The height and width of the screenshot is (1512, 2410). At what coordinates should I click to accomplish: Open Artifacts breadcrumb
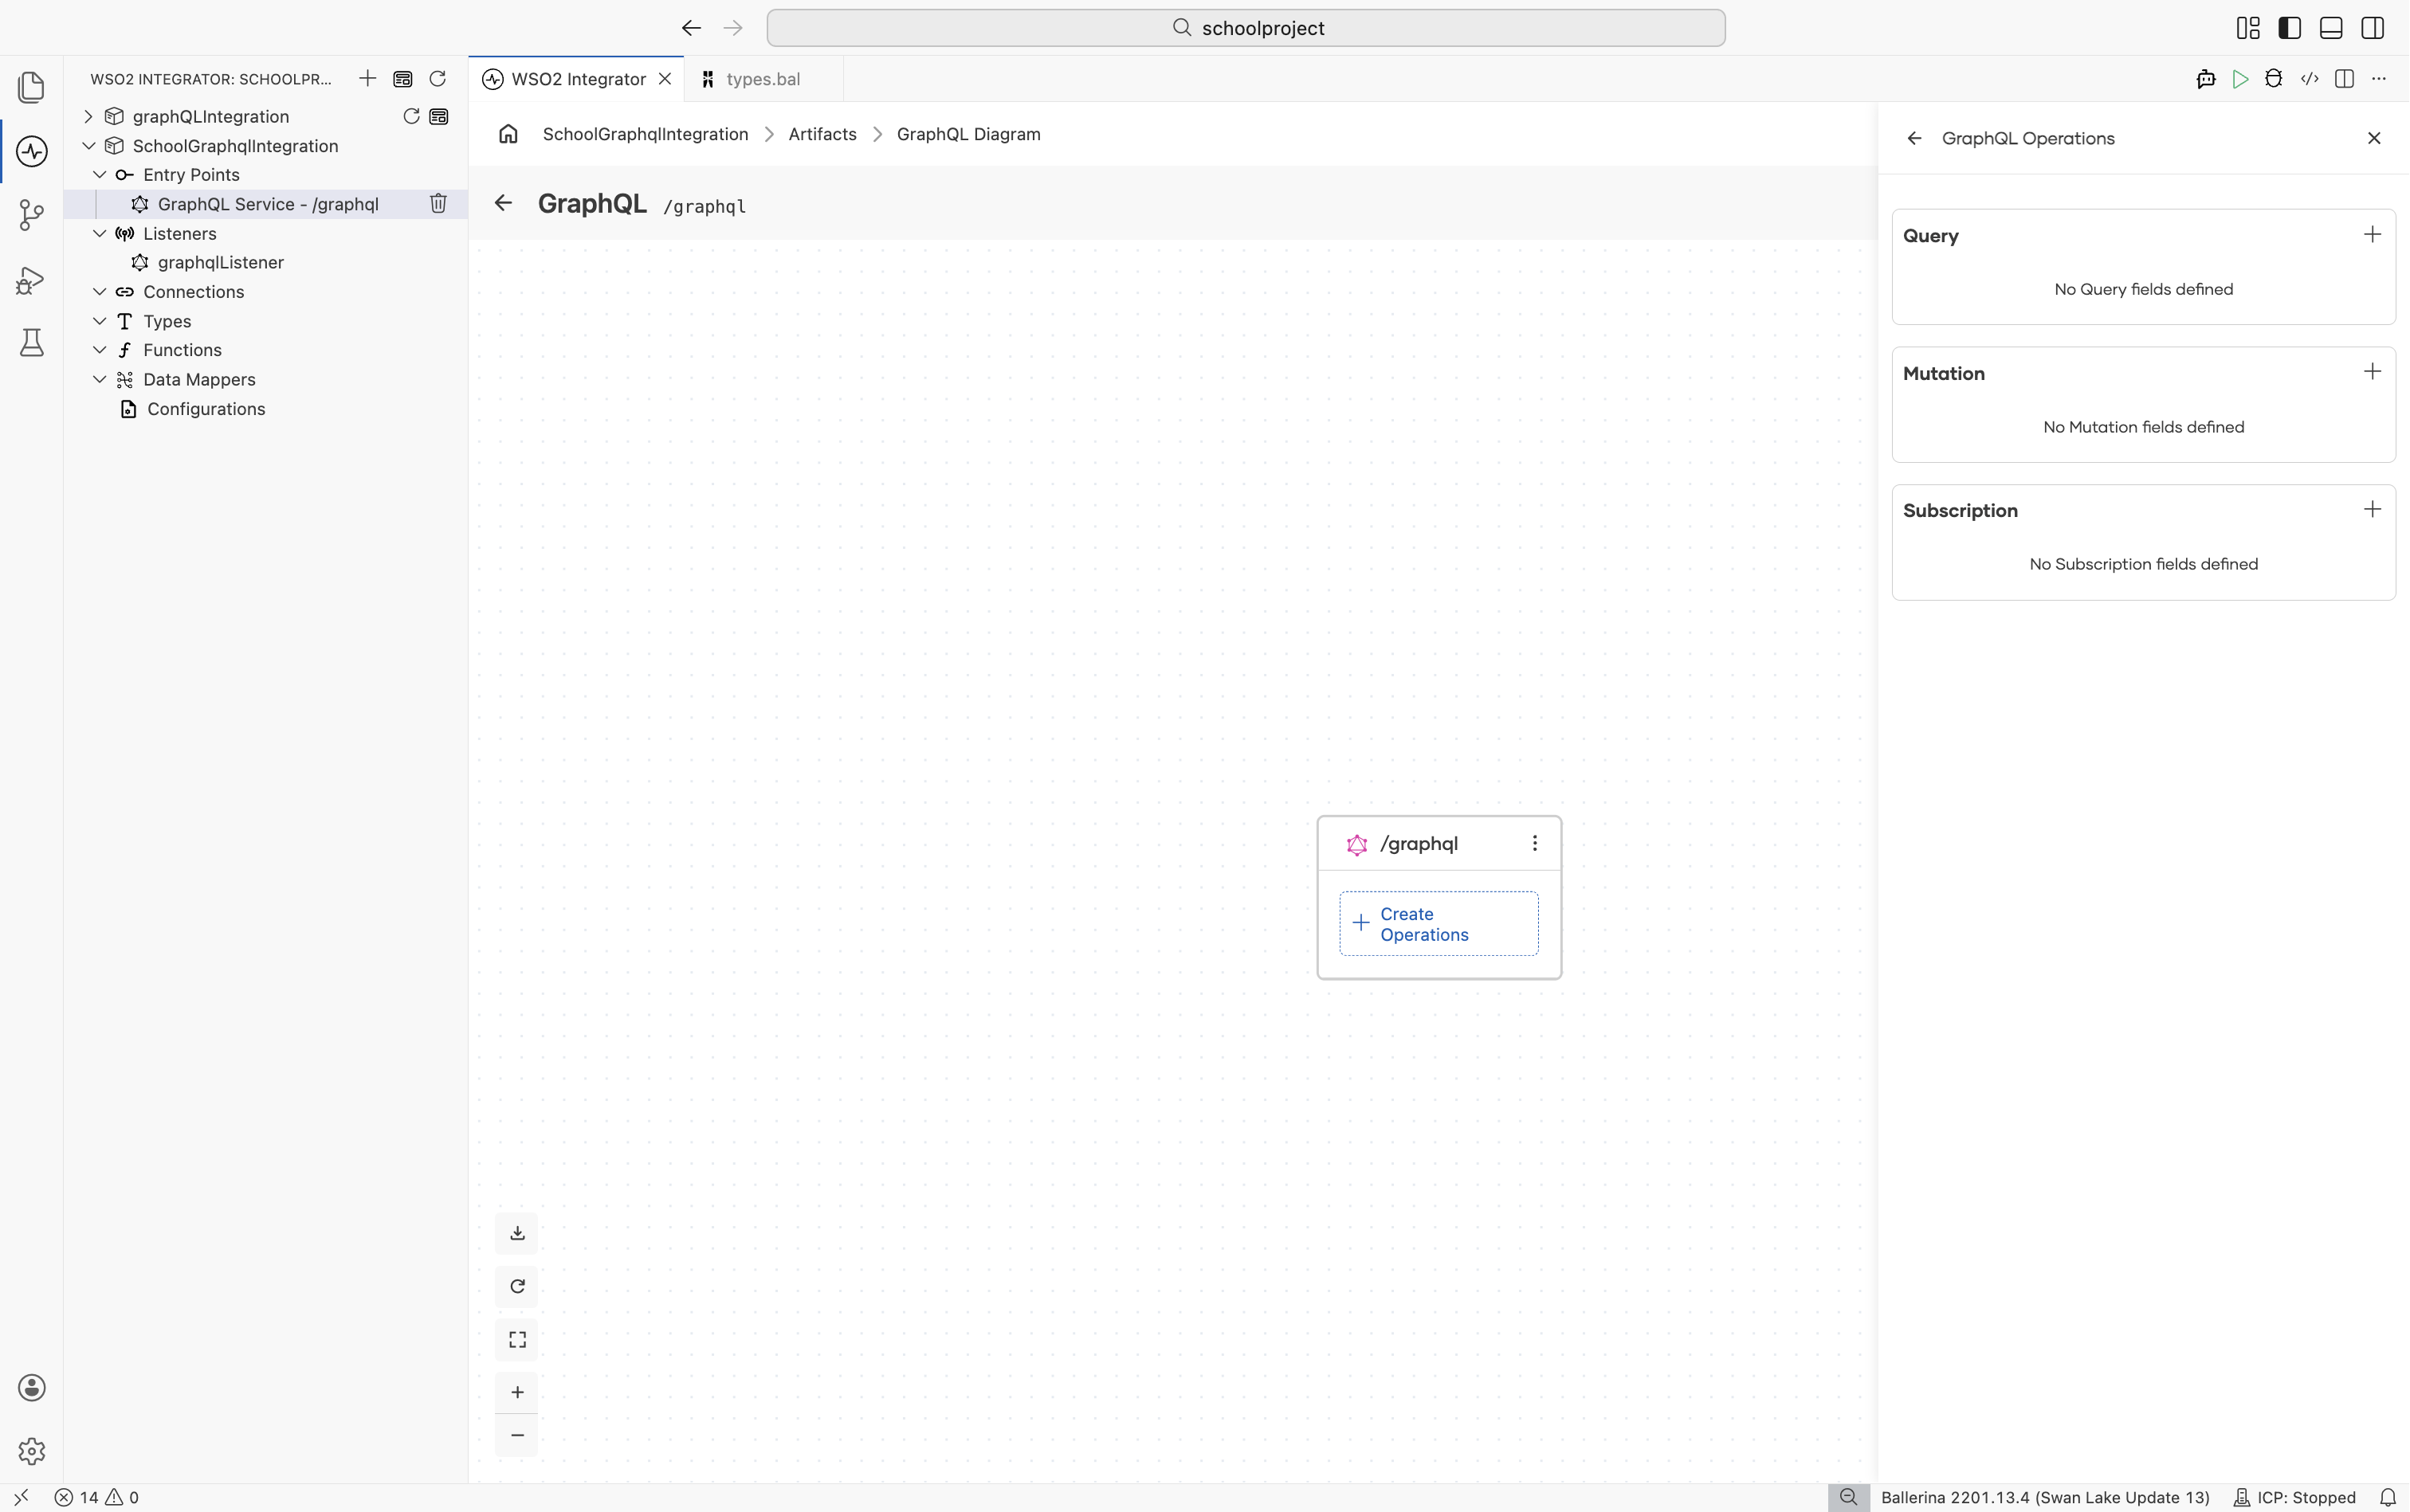[x=822, y=134]
